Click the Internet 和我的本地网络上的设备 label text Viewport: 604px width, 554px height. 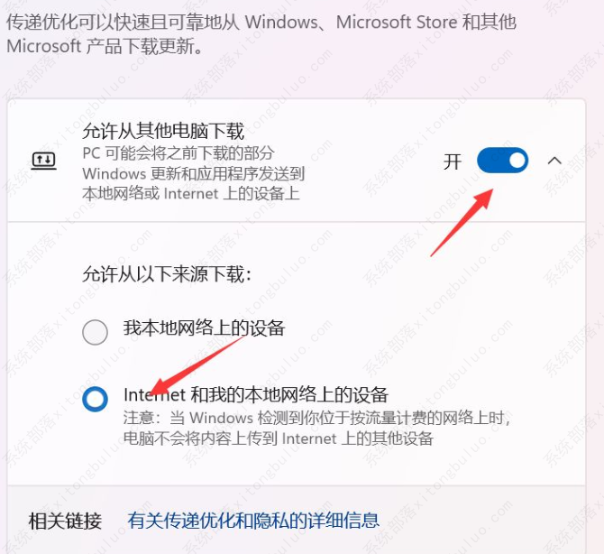256,395
